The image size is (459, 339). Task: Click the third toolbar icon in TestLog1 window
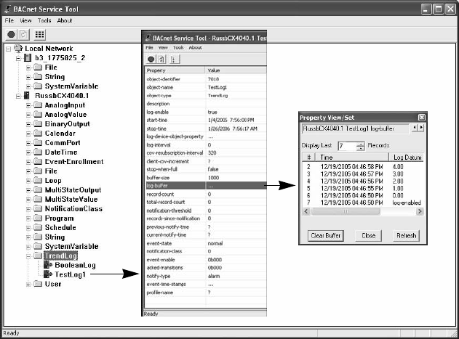coord(175,60)
